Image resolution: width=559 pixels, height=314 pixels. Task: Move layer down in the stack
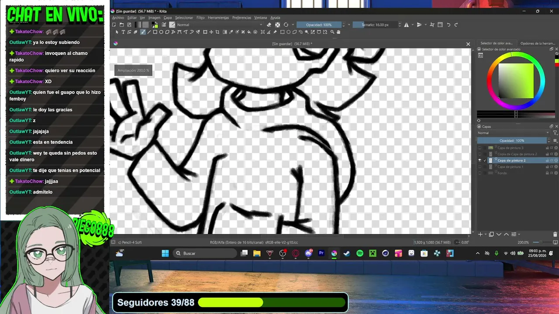499,234
